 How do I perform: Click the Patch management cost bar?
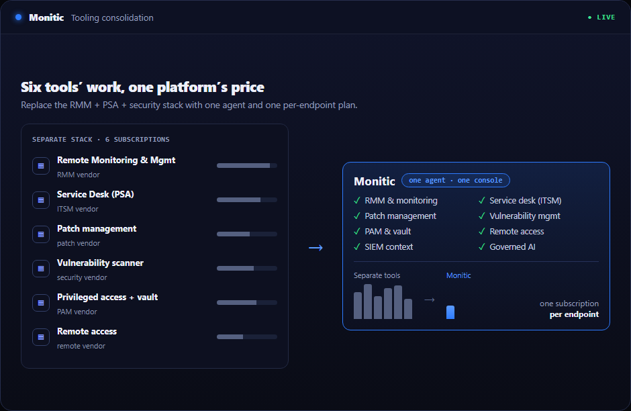pyautogui.click(x=246, y=234)
